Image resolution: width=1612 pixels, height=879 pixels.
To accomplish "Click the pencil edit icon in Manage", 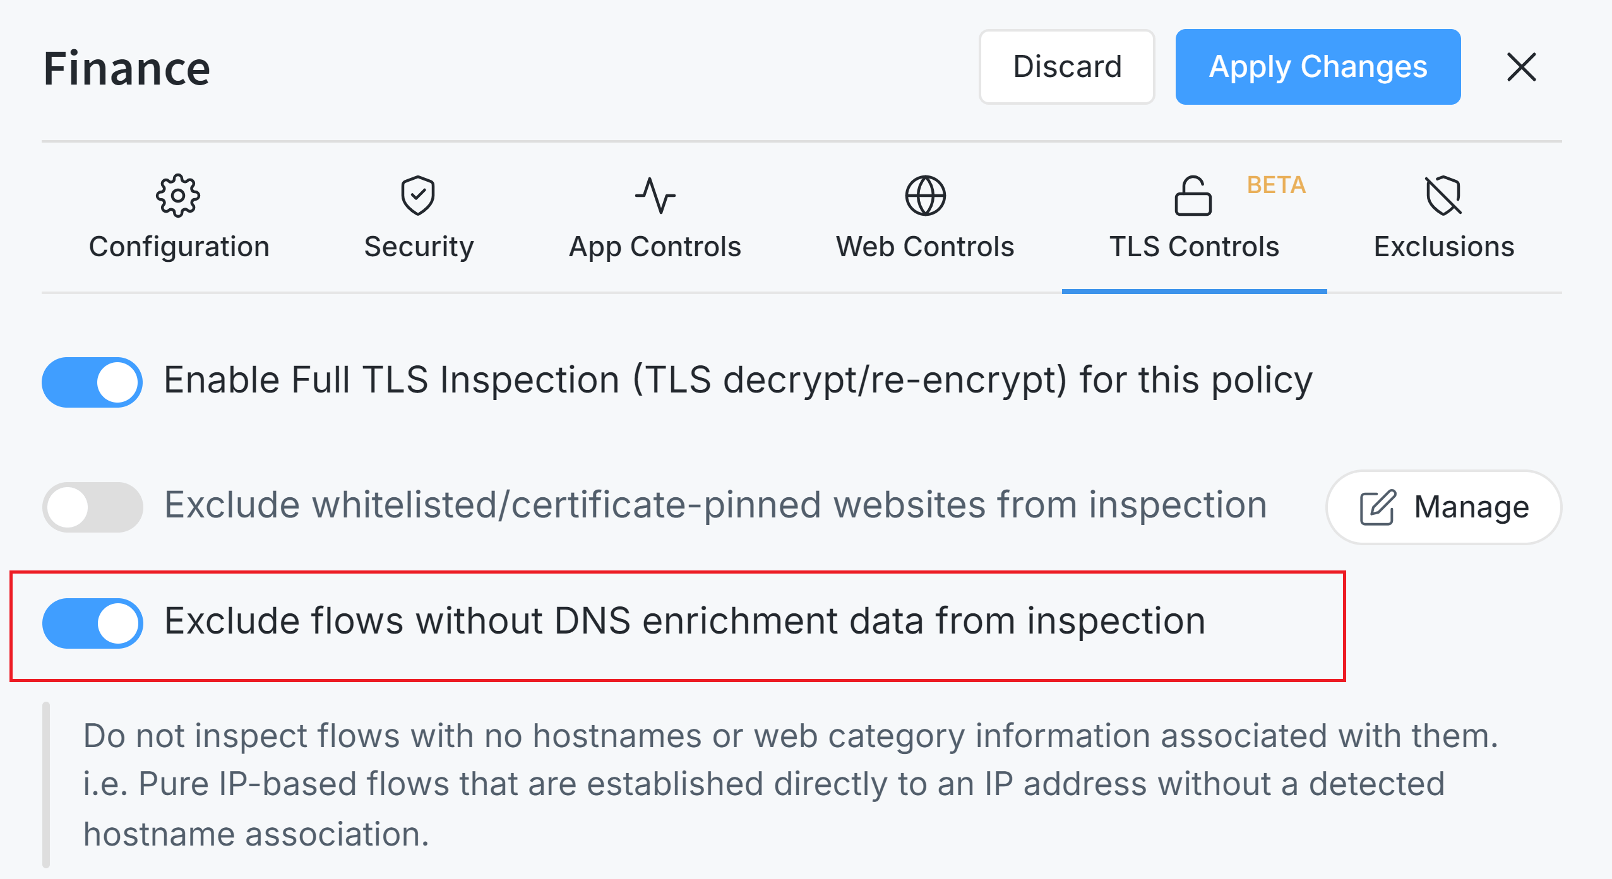I will 1377,507.
